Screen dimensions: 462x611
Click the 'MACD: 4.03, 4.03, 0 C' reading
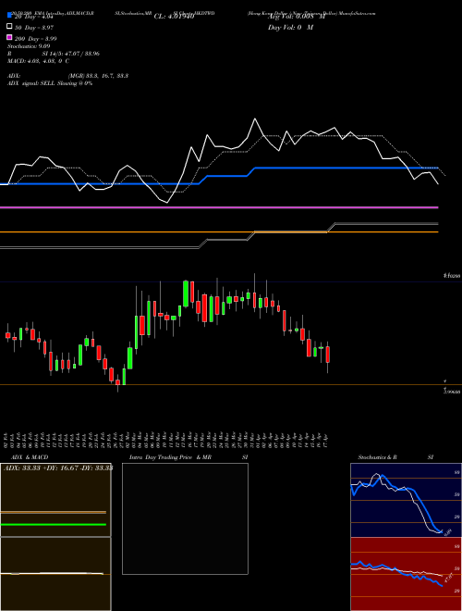(x=39, y=61)
